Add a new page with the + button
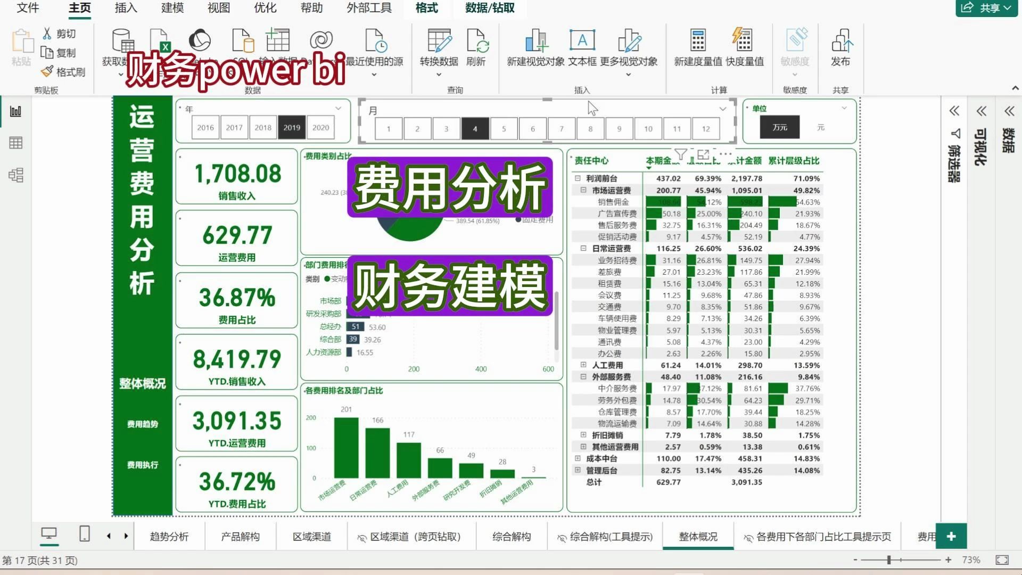The height and width of the screenshot is (575, 1022). click(x=951, y=536)
